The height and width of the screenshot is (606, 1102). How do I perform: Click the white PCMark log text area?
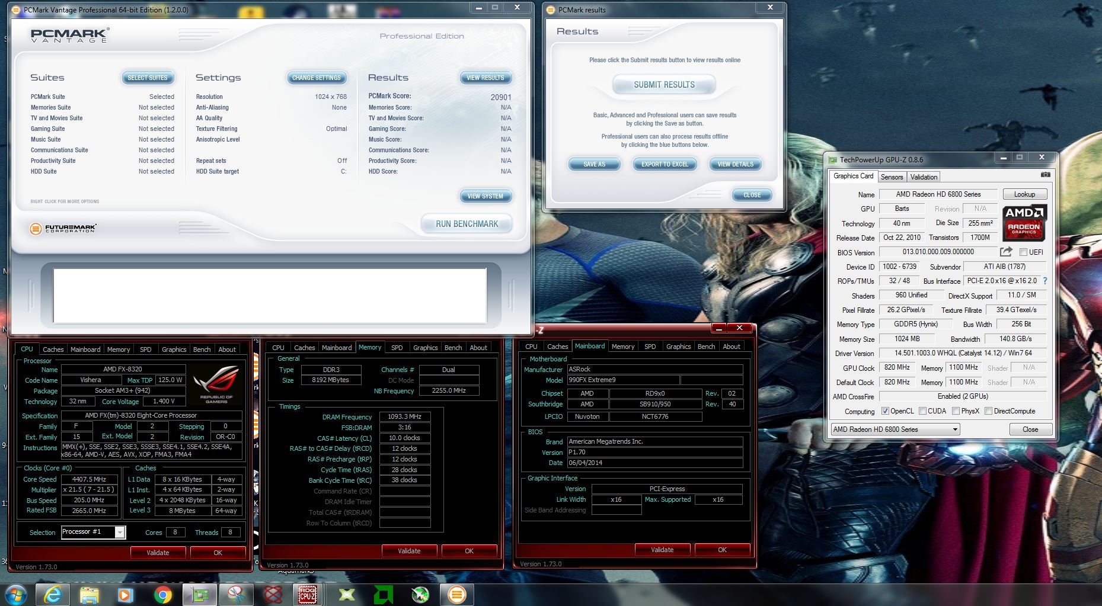[270, 296]
